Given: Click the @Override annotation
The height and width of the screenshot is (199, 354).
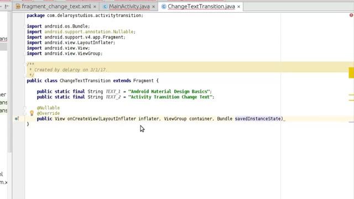Looking at the screenshot, I should coord(48,113).
